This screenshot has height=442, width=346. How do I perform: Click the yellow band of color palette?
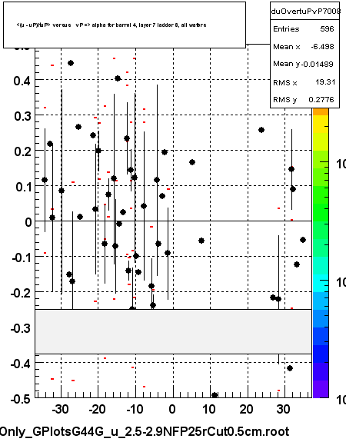pyautogui.click(x=321, y=125)
